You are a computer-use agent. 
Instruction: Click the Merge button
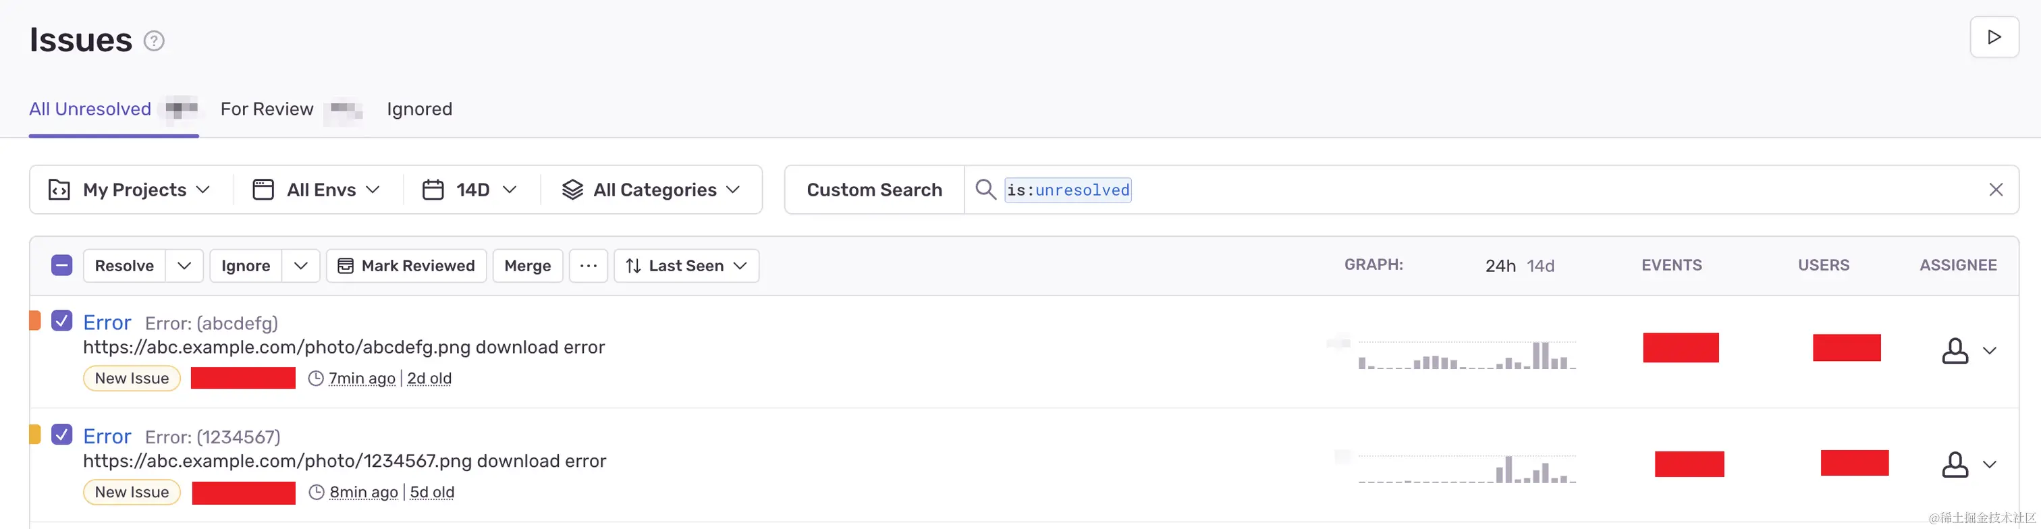pyautogui.click(x=528, y=266)
